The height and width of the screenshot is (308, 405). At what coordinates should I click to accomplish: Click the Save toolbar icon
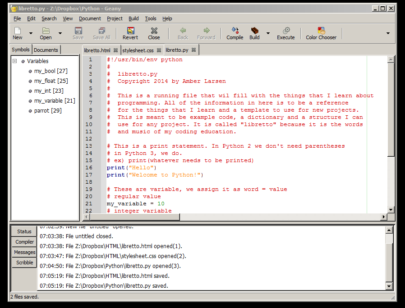(x=78, y=33)
